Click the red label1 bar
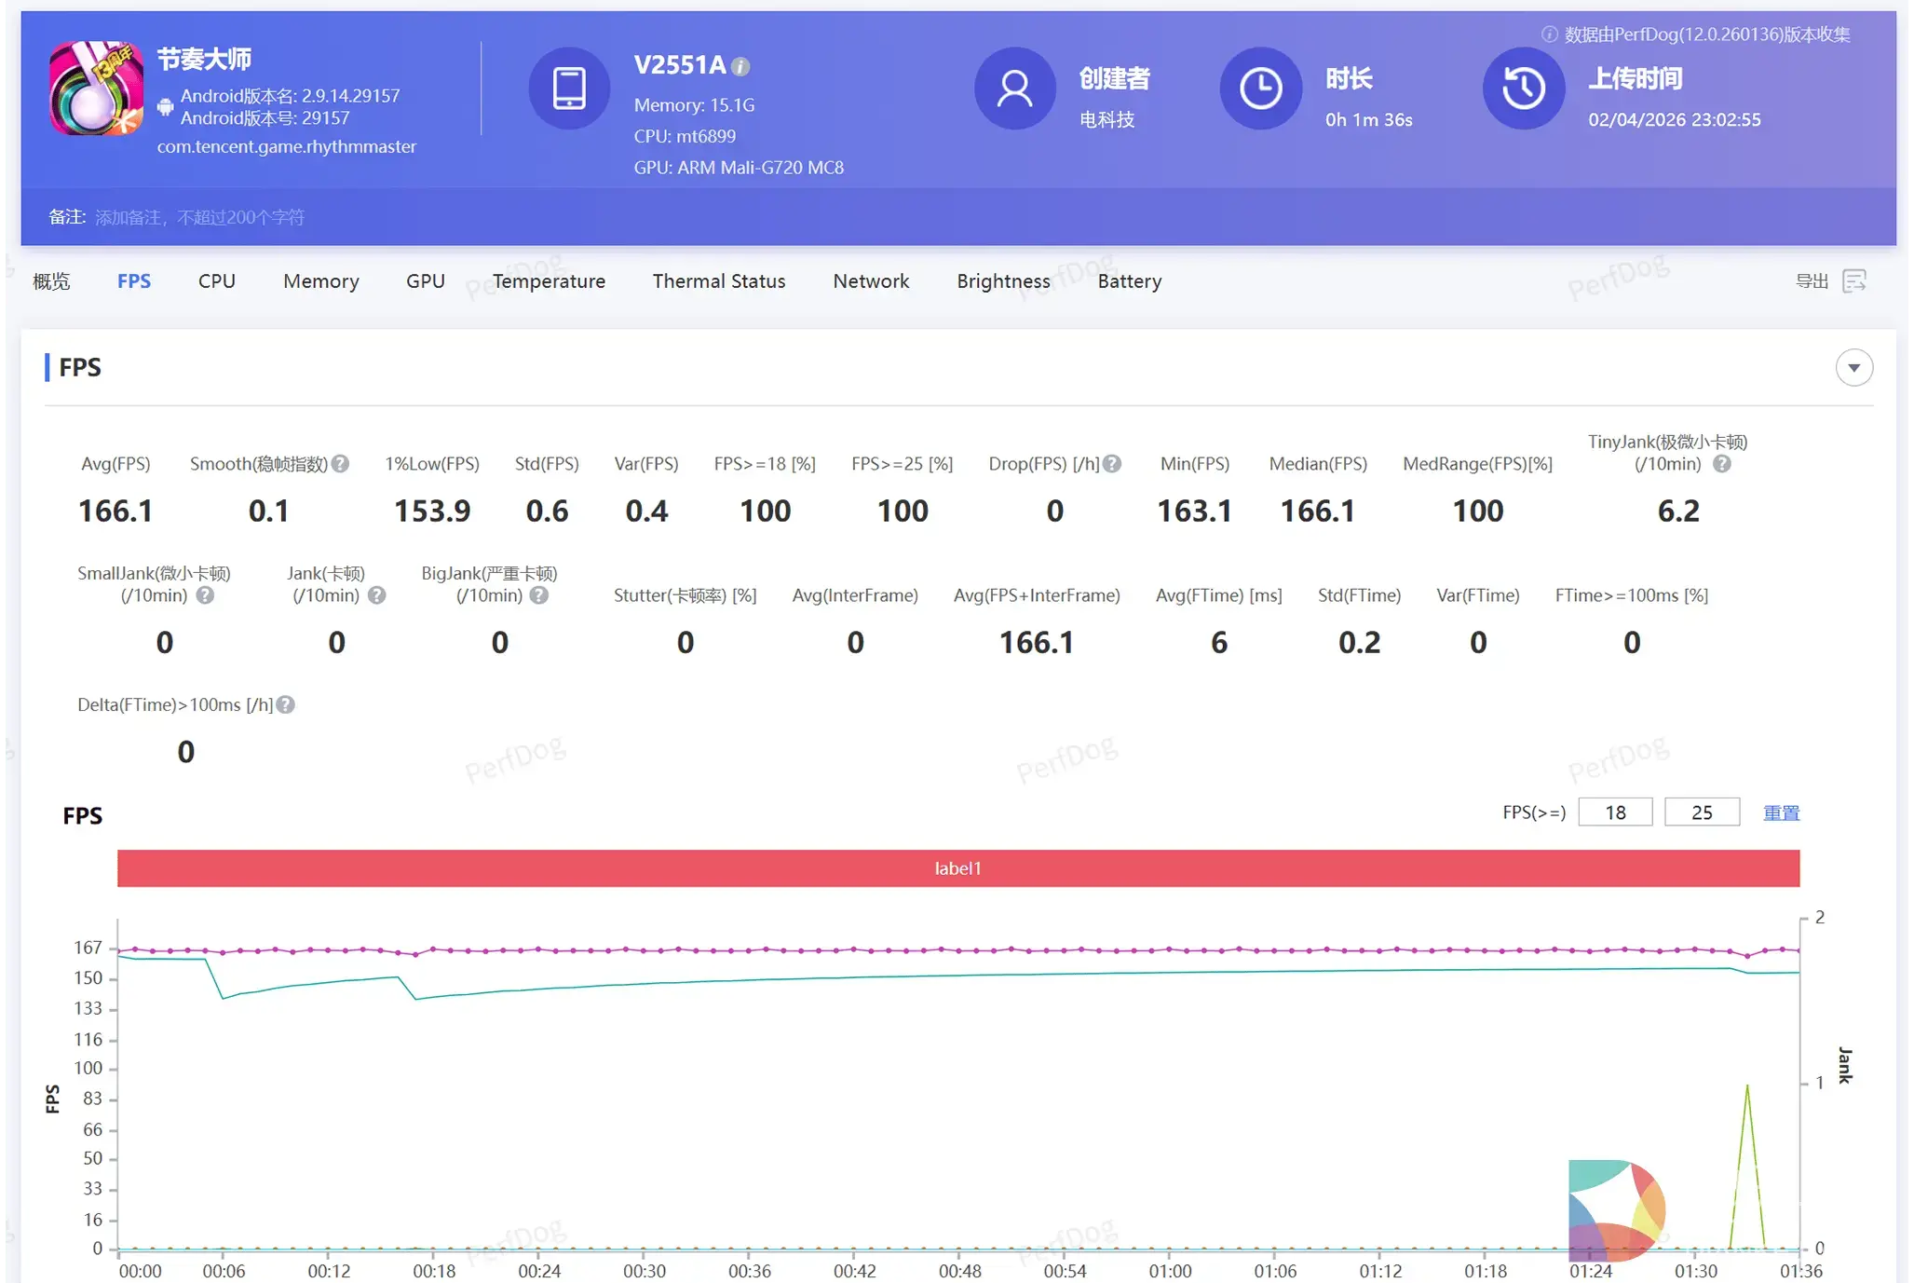 [x=957, y=868]
